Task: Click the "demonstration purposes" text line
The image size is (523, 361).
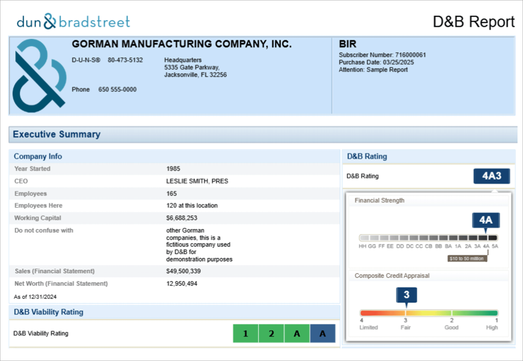Action: click(199, 259)
